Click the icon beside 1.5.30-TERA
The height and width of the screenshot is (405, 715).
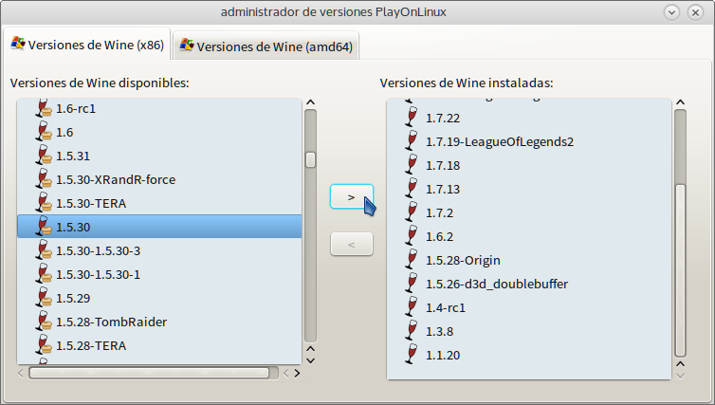[x=42, y=203]
